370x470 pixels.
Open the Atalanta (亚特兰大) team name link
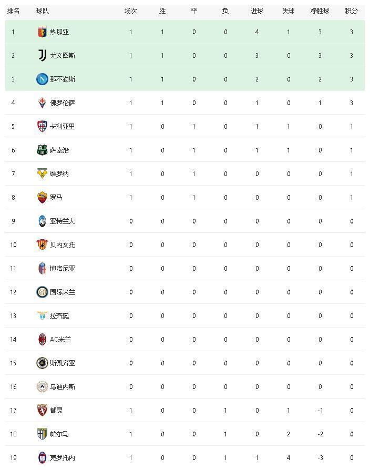[x=62, y=221]
